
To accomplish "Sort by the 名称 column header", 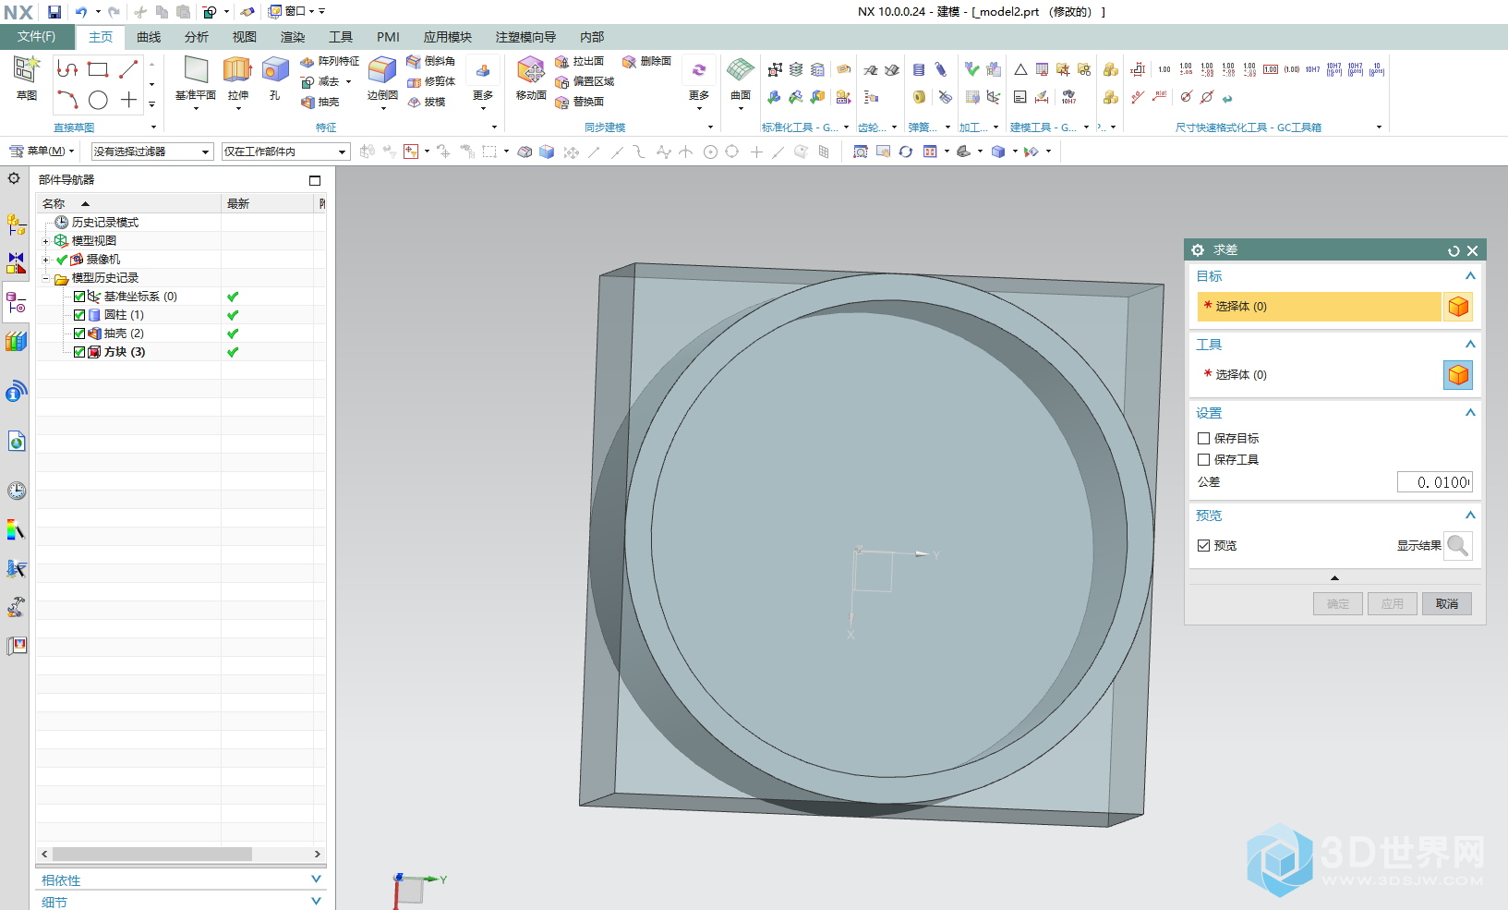I will click(x=128, y=203).
